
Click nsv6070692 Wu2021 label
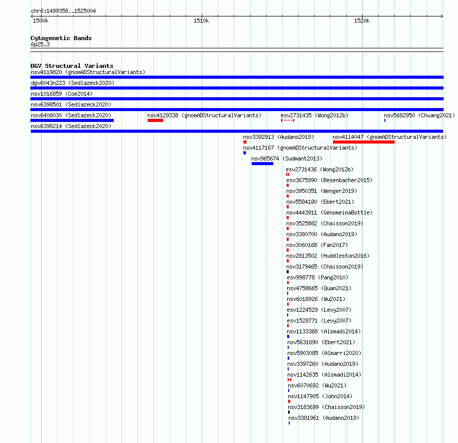click(317, 385)
